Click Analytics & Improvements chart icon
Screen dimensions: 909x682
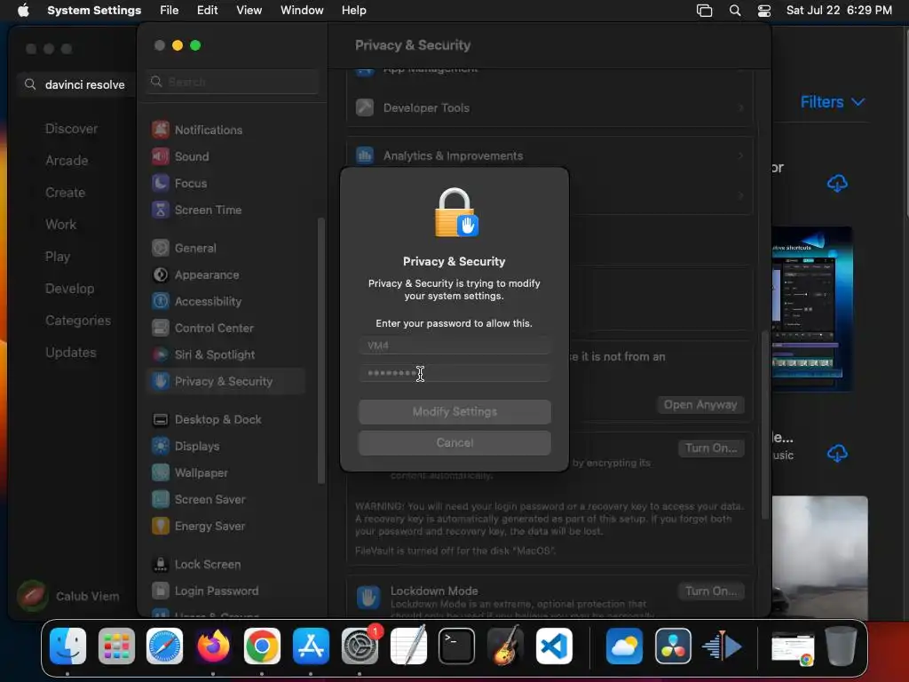(x=365, y=155)
